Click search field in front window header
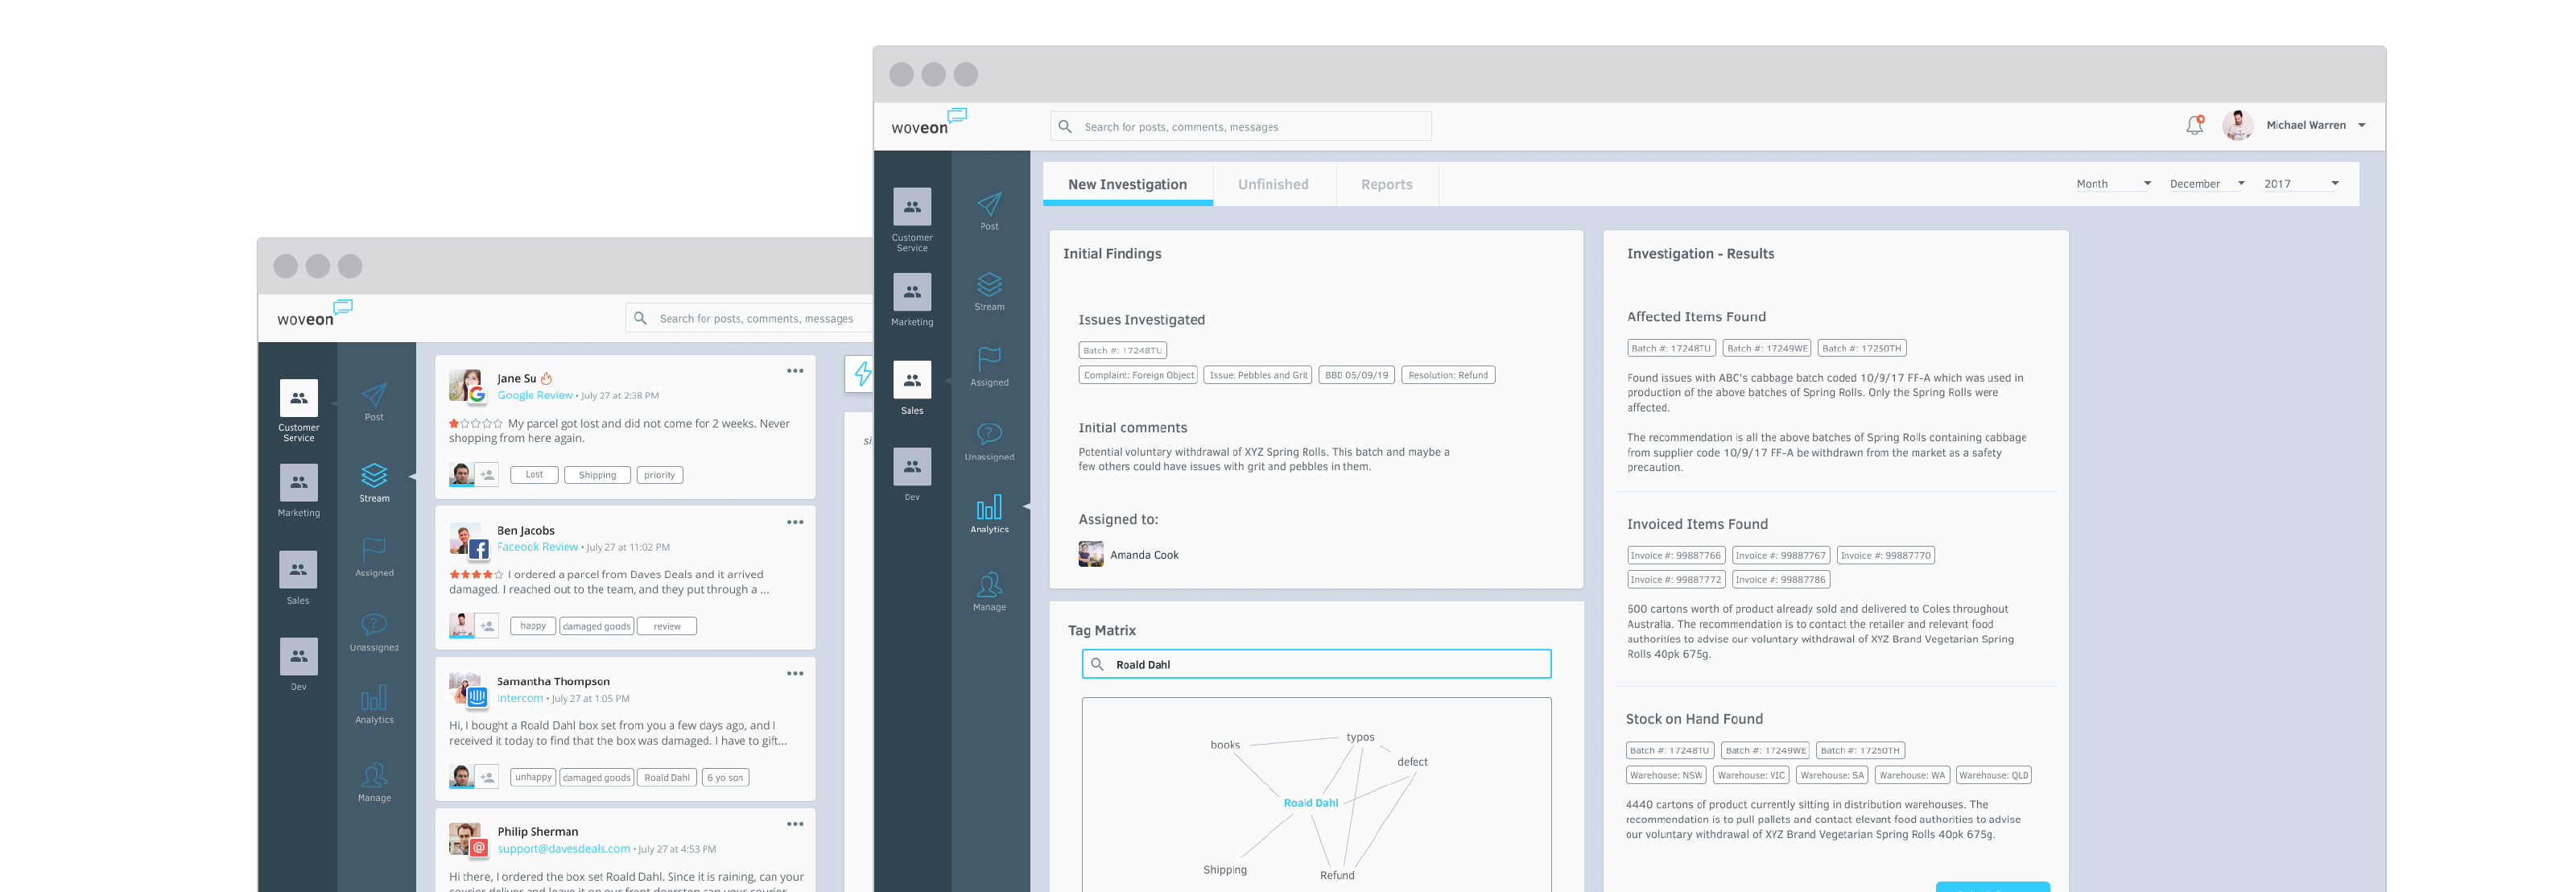 pos(1240,127)
